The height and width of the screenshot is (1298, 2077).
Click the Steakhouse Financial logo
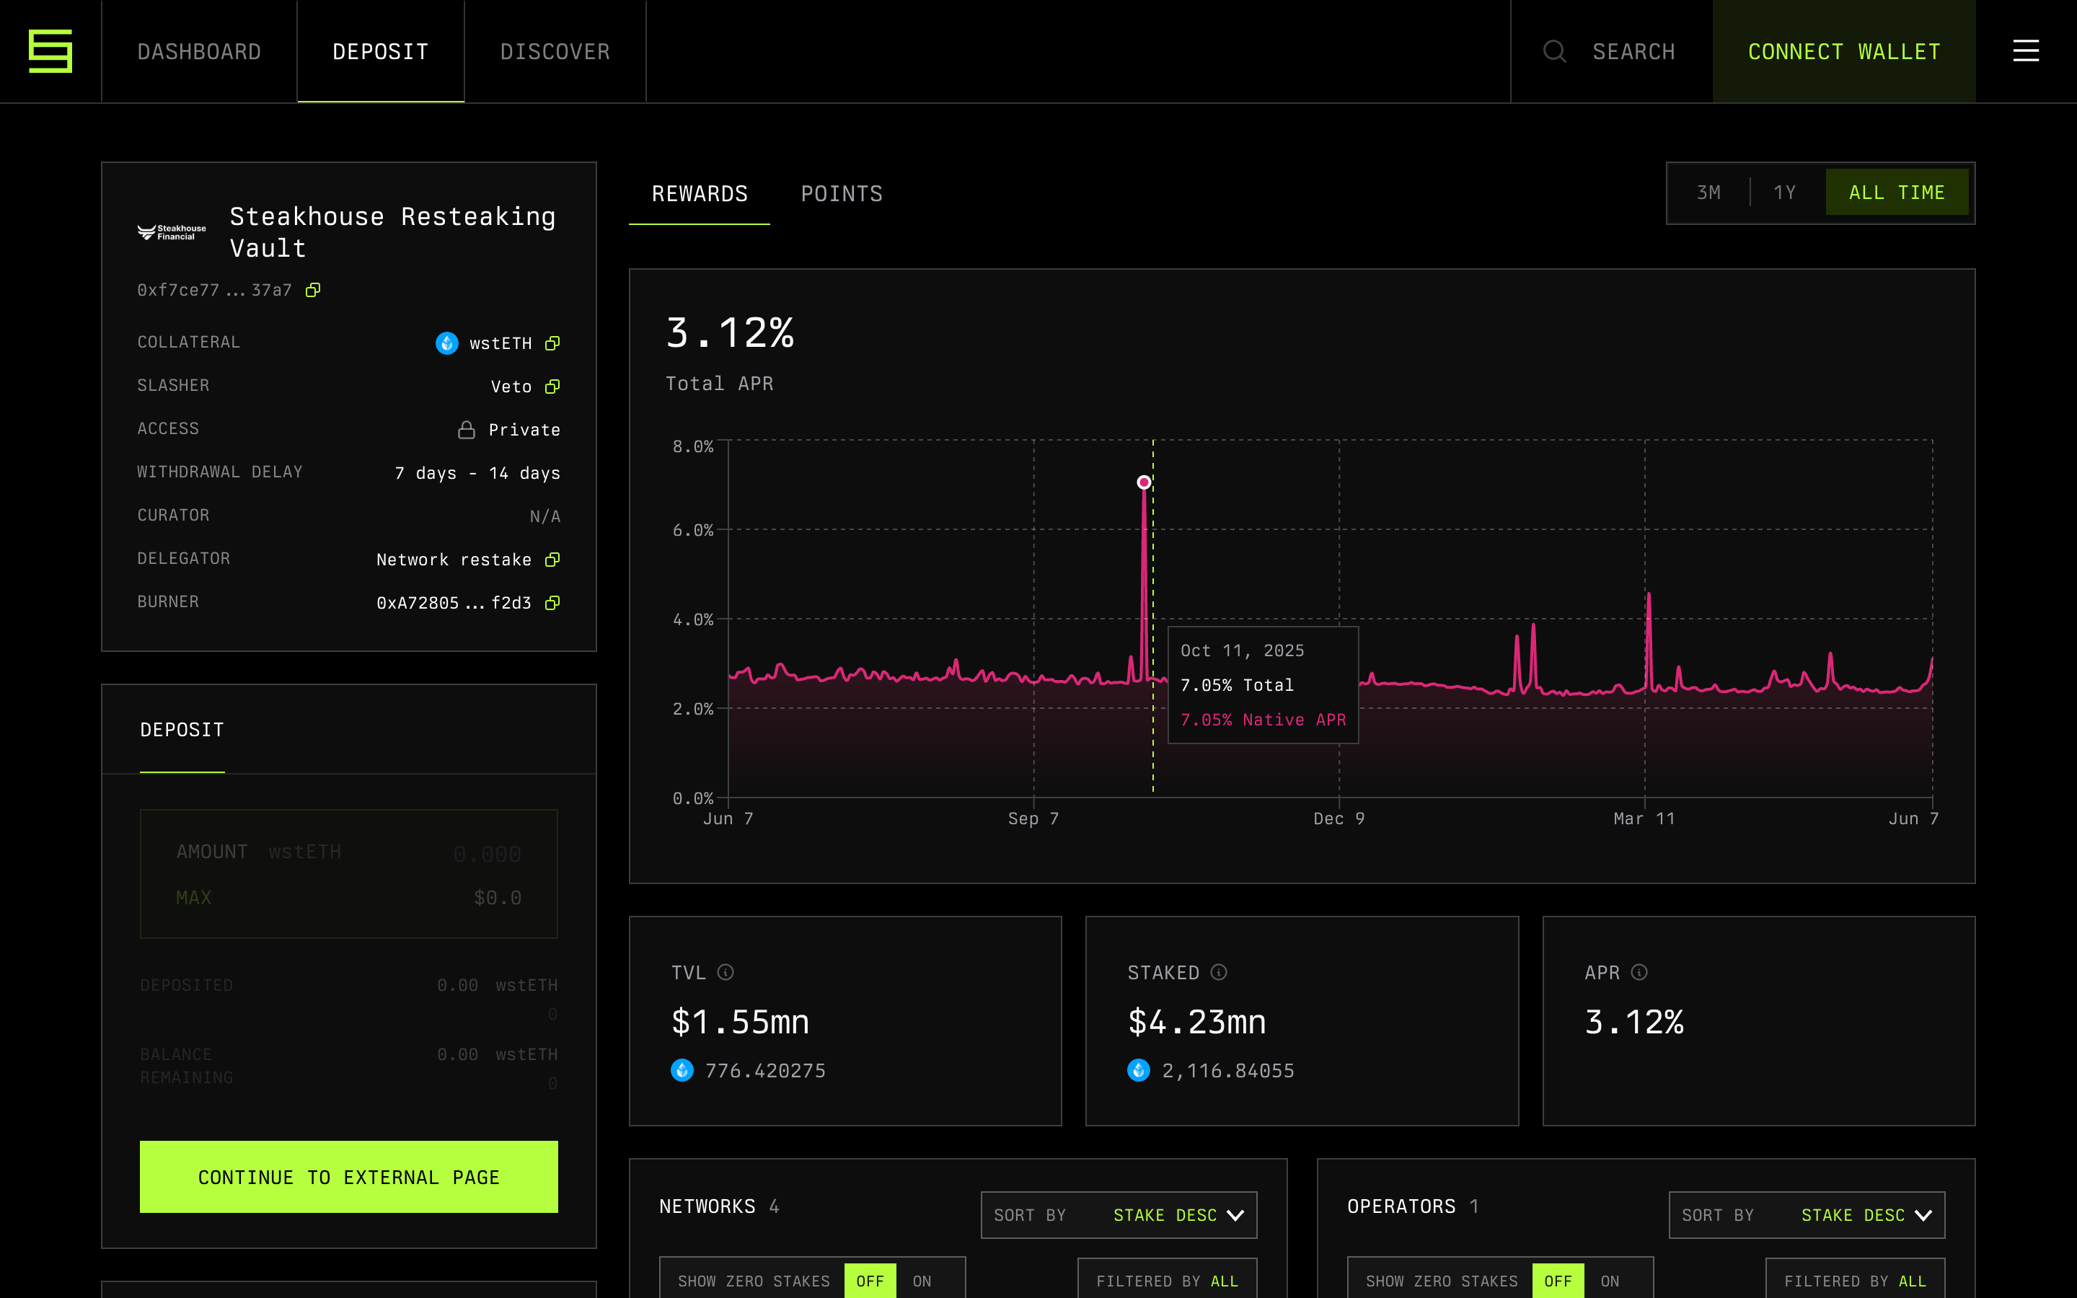(172, 233)
